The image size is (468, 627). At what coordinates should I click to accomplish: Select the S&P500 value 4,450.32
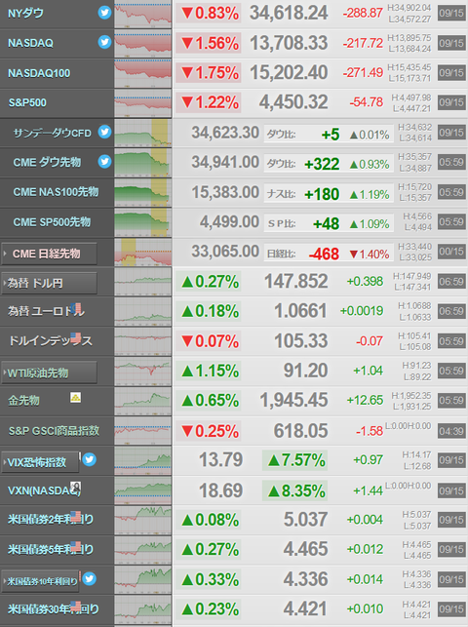[x=293, y=102]
